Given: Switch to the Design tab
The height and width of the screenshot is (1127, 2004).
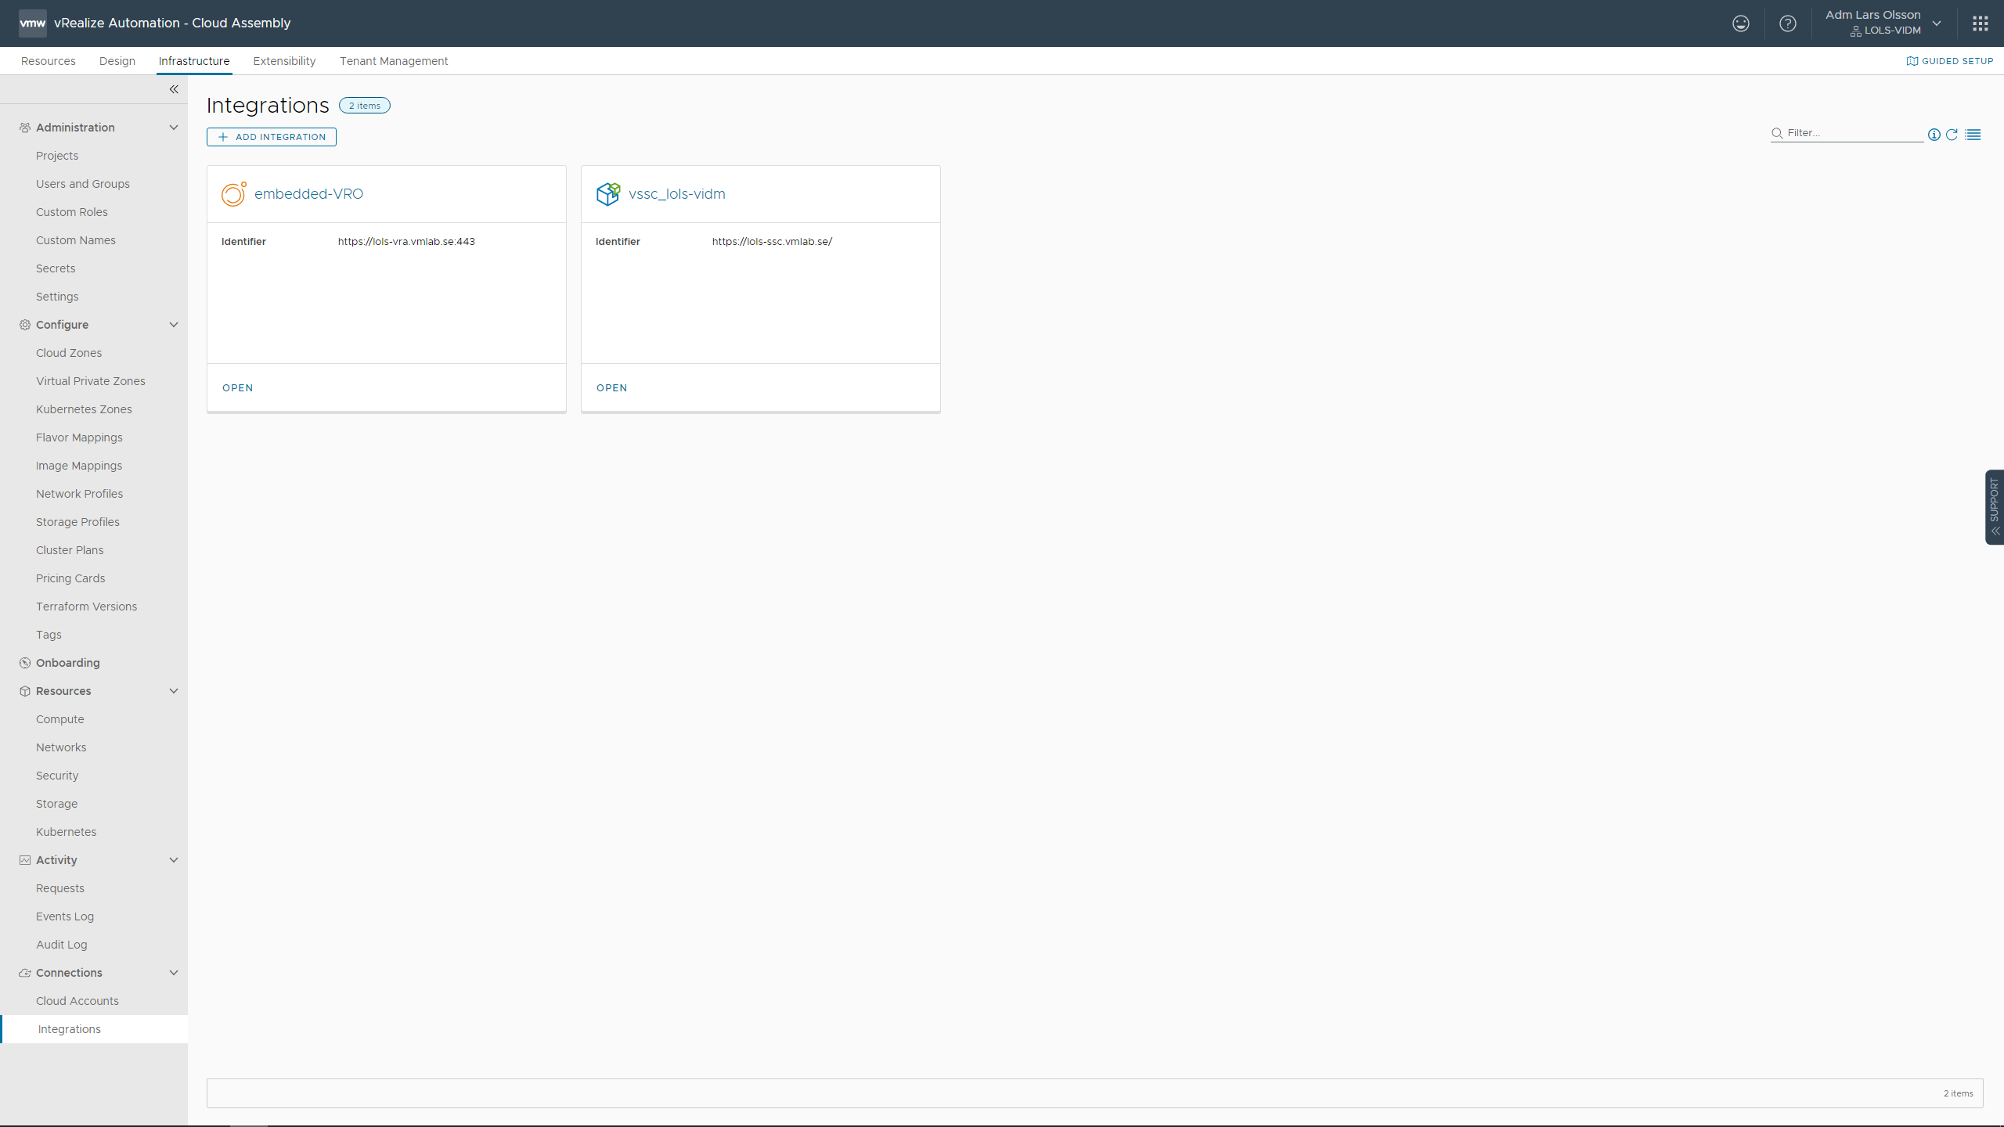Looking at the screenshot, I should click(x=117, y=61).
